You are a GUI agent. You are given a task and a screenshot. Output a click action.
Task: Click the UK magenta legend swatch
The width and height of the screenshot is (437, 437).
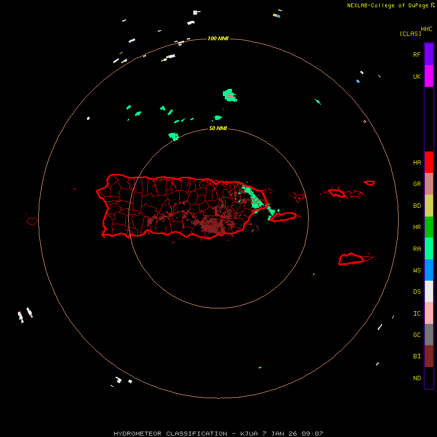tap(429, 76)
